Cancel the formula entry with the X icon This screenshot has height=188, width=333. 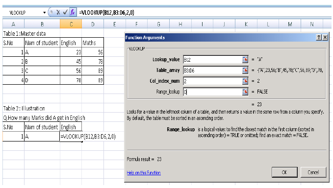coord(58,12)
